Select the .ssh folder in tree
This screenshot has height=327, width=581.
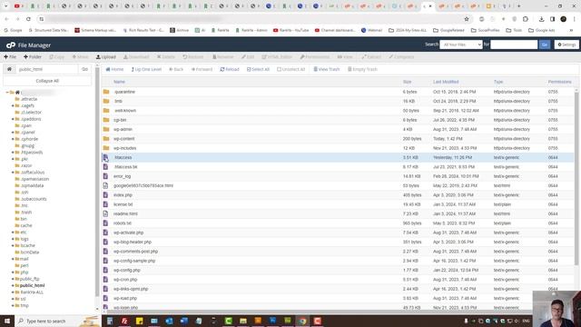coord(25,193)
